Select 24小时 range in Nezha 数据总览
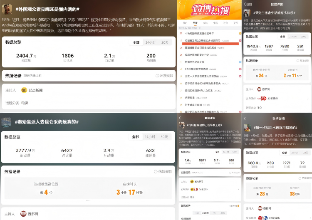 coord(150,42)
